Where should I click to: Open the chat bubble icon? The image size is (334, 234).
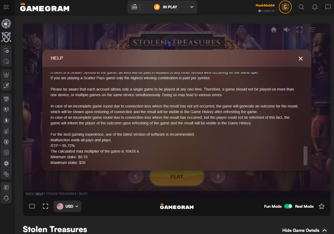coord(328,7)
